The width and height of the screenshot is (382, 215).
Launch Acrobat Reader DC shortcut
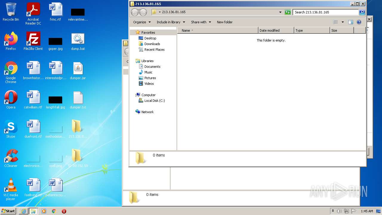click(x=33, y=14)
